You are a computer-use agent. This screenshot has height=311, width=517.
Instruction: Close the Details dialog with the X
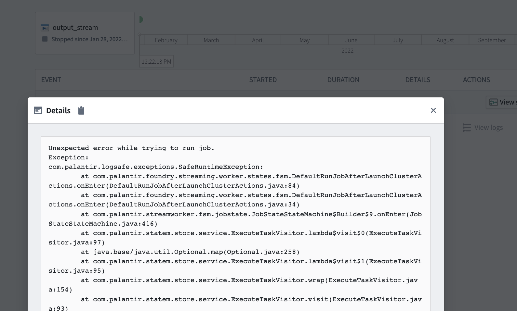433,111
